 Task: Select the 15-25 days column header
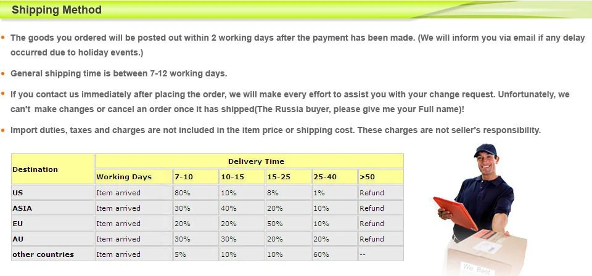[x=288, y=176]
